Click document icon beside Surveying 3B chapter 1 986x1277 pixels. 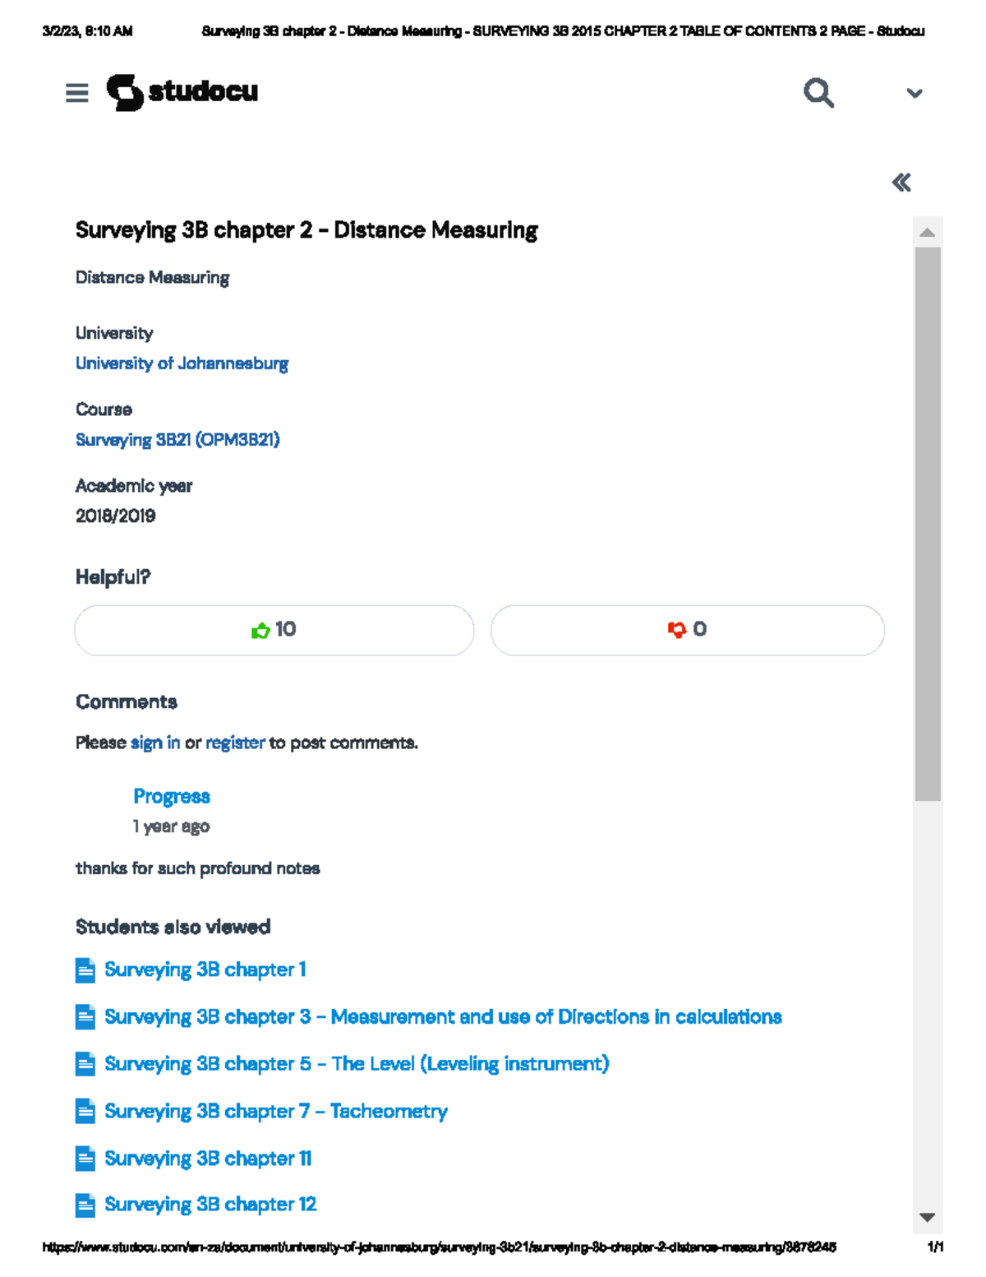(x=85, y=970)
